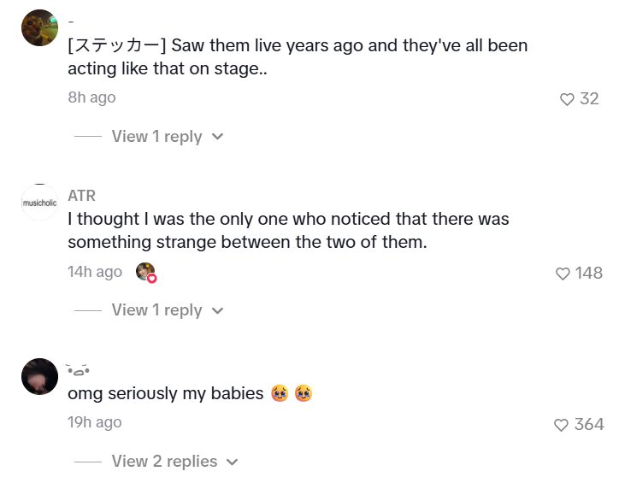
Task: Open the dash username of first commenter
Action: tap(71, 22)
